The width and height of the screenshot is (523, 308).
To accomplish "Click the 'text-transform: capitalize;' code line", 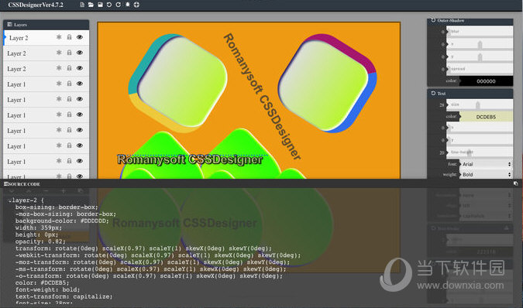I will pyautogui.click(x=64, y=296).
